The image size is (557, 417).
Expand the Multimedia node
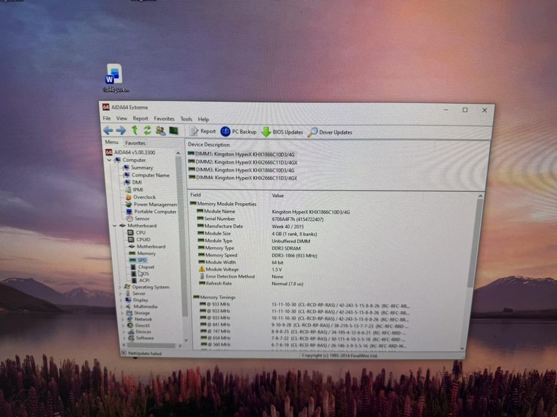(x=122, y=306)
